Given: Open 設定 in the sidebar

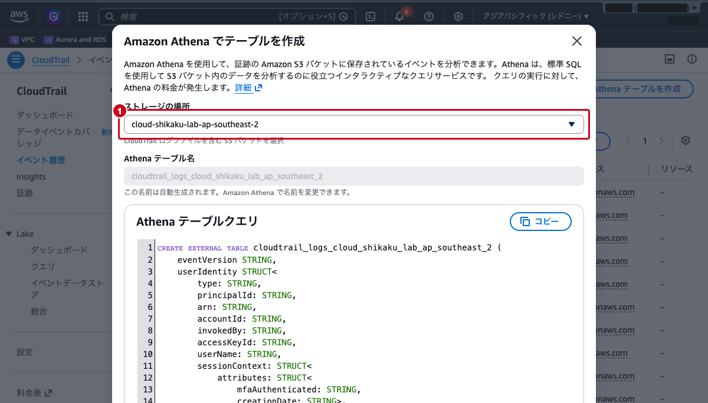Looking at the screenshot, I should 25,352.
